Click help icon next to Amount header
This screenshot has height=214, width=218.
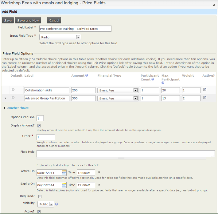(87, 75)
